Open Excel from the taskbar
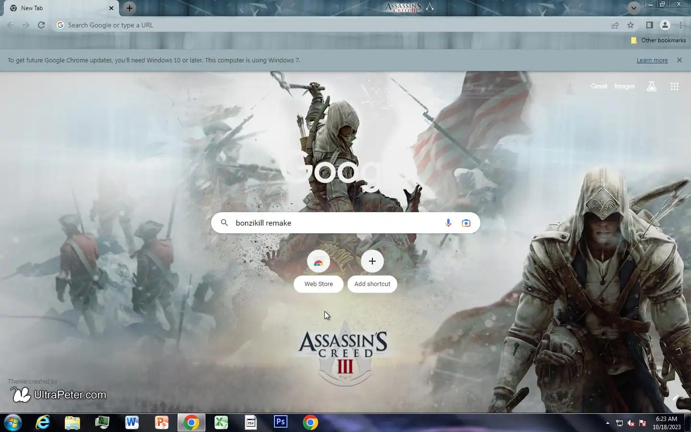 [221, 422]
